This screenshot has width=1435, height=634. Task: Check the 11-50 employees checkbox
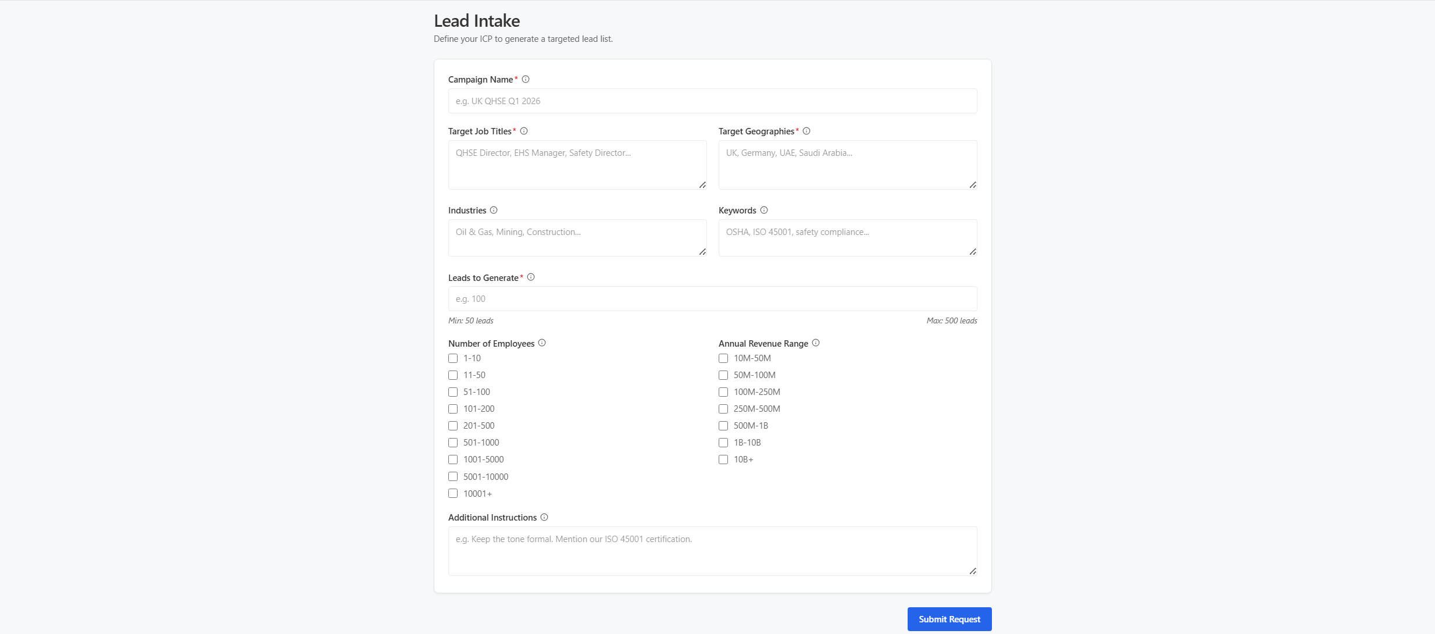click(453, 375)
